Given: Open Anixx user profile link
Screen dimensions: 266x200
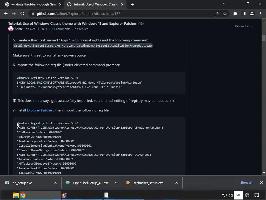Looking at the screenshot, I should click(x=18, y=29).
